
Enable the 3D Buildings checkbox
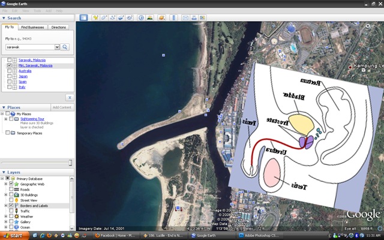(11, 194)
